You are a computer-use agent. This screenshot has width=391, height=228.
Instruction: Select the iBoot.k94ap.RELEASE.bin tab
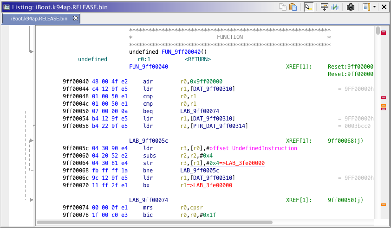[x=39, y=19]
